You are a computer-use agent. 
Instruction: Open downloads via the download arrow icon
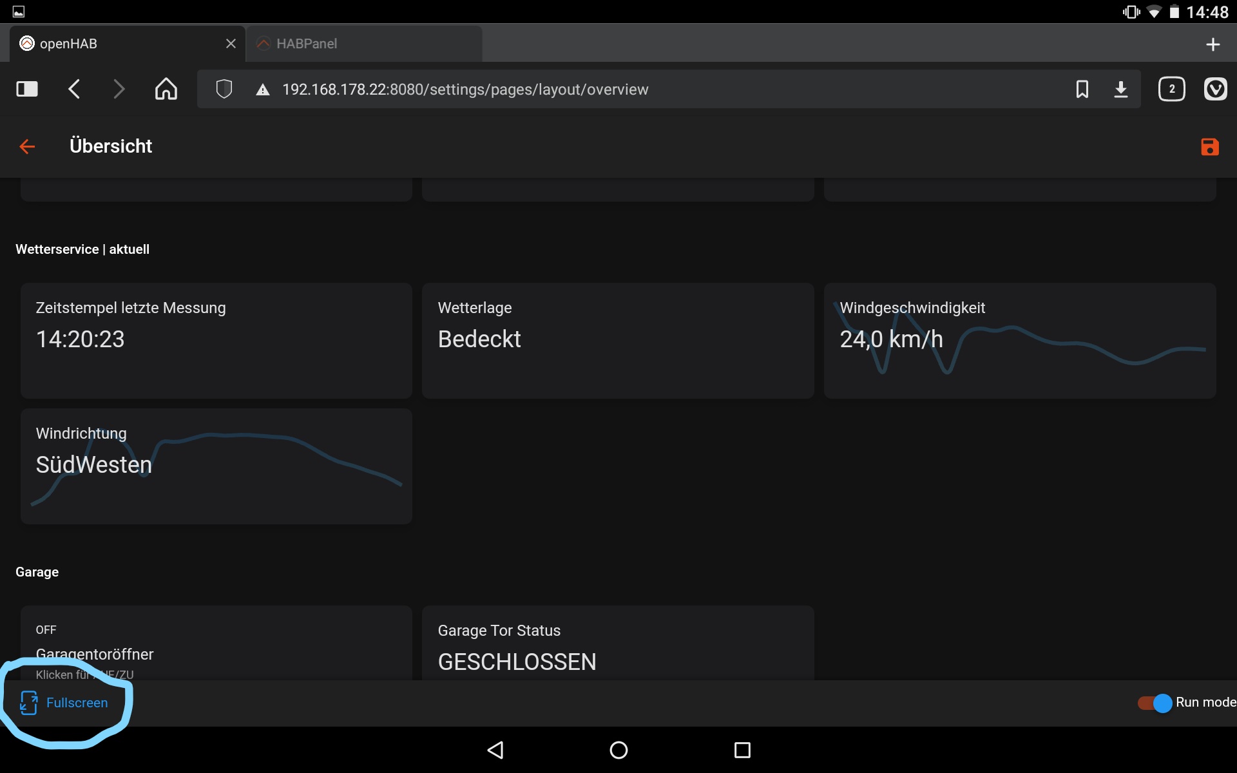pyautogui.click(x=1121, y=89)
